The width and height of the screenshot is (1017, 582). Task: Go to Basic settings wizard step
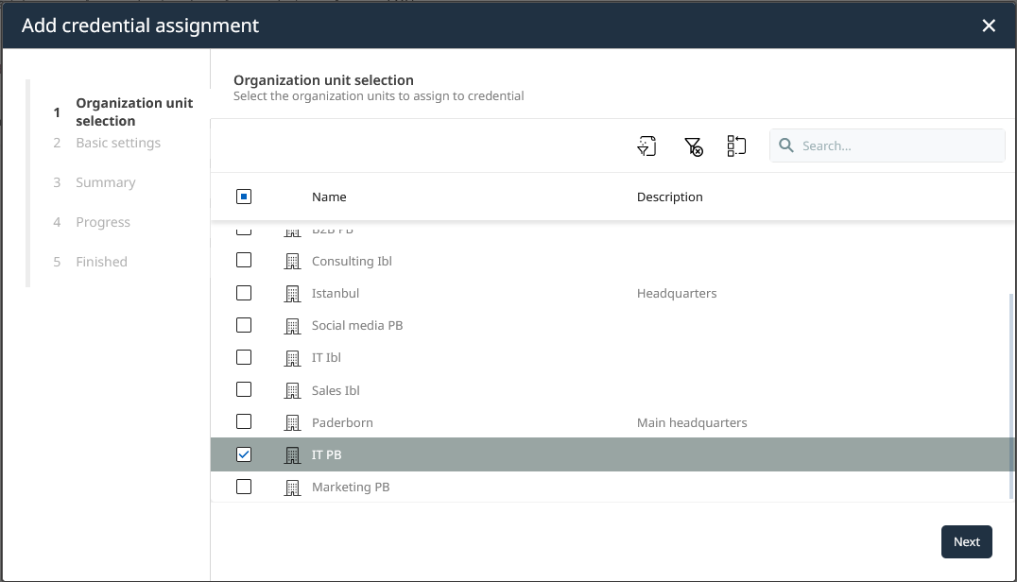[118, 143]
